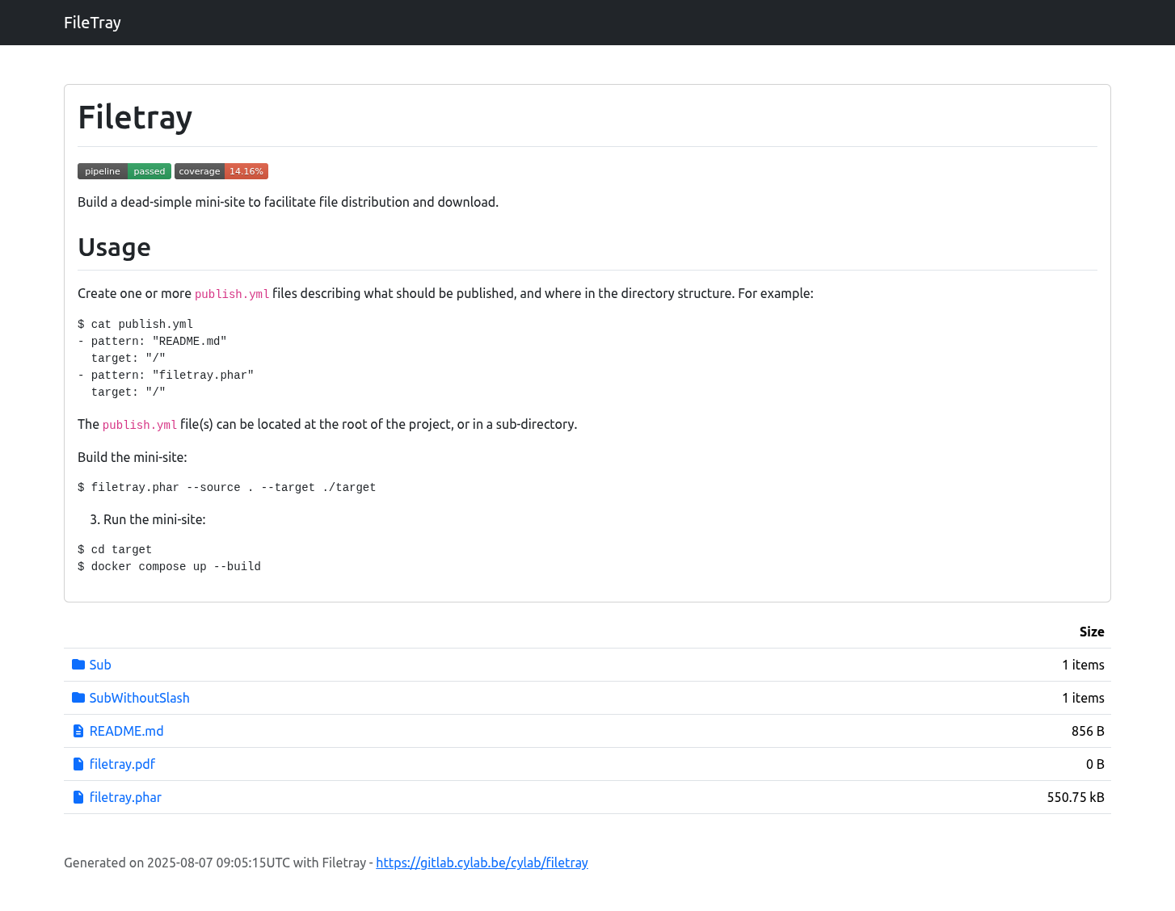Click the Usage section heading
This screenshot has height=911, width=1175.
point(114,247)
